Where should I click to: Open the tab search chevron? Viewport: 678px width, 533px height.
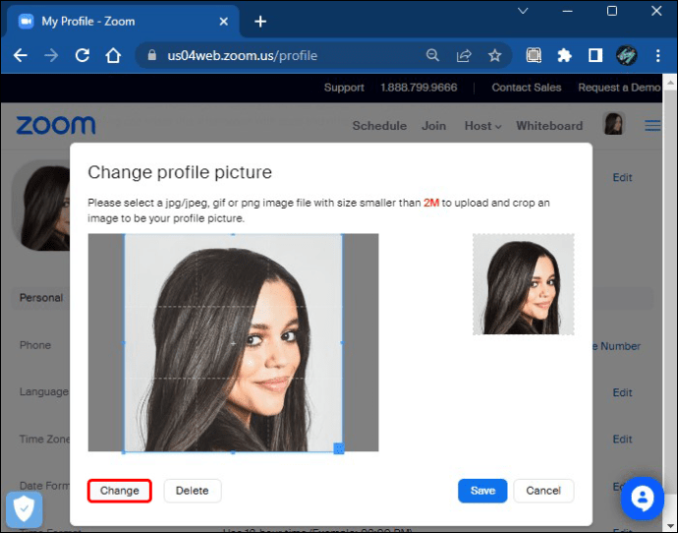pos(523,11)
